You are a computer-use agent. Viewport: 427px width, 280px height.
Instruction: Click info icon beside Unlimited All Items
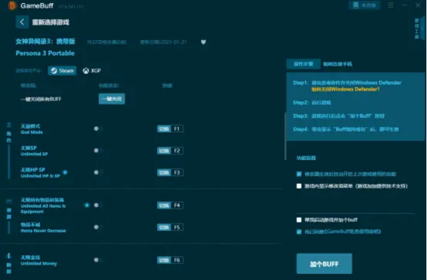point(86,205)
